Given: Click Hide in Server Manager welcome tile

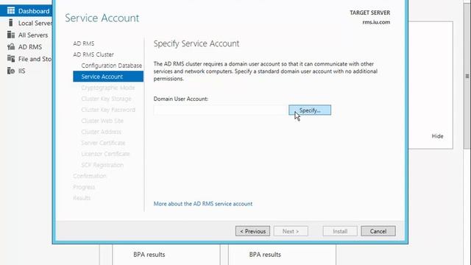Looking at the screenshot, I should (437, 136).
